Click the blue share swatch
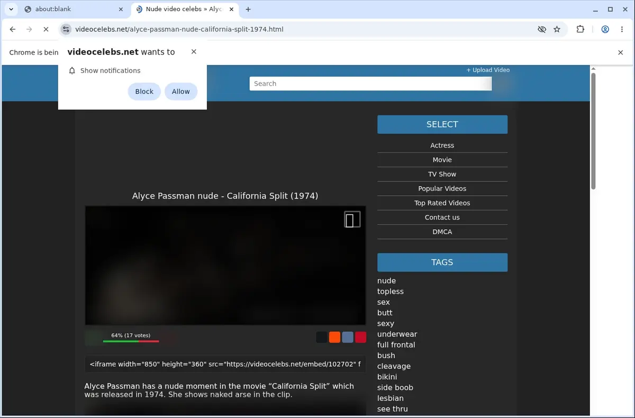635x418 pixels. click(x=348, y=337)
